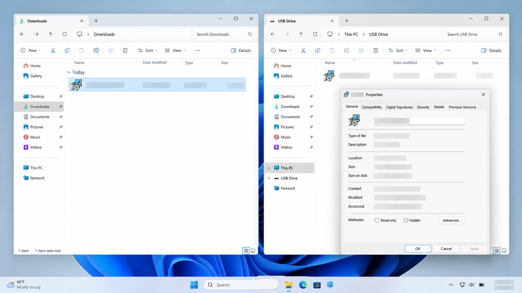Click Cut icon in Downloads window toolbar
522x293 pixels.
pos(53,50)
